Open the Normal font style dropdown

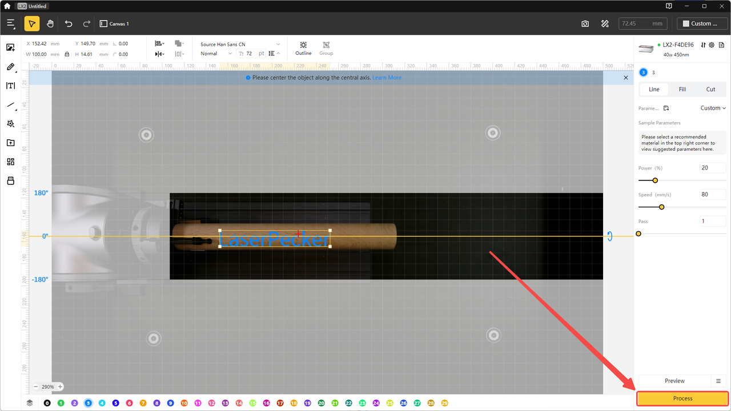[x=215, y=53]
